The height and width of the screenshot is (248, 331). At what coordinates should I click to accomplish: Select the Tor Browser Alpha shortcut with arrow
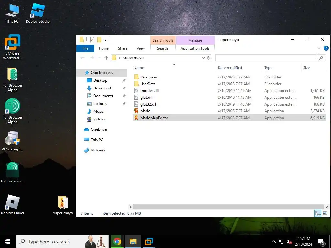click(x=13, y=111)
